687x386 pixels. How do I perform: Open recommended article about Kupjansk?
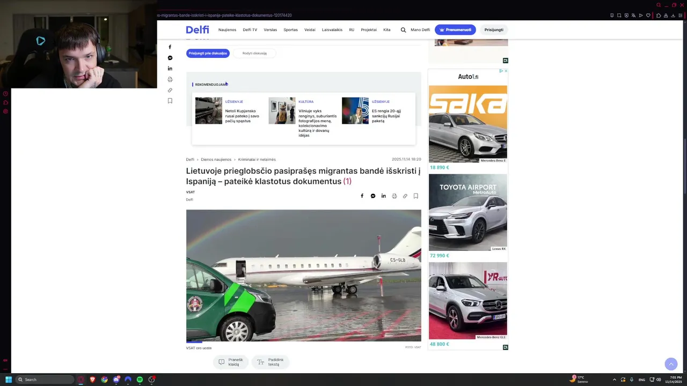(x=242, y=116)
